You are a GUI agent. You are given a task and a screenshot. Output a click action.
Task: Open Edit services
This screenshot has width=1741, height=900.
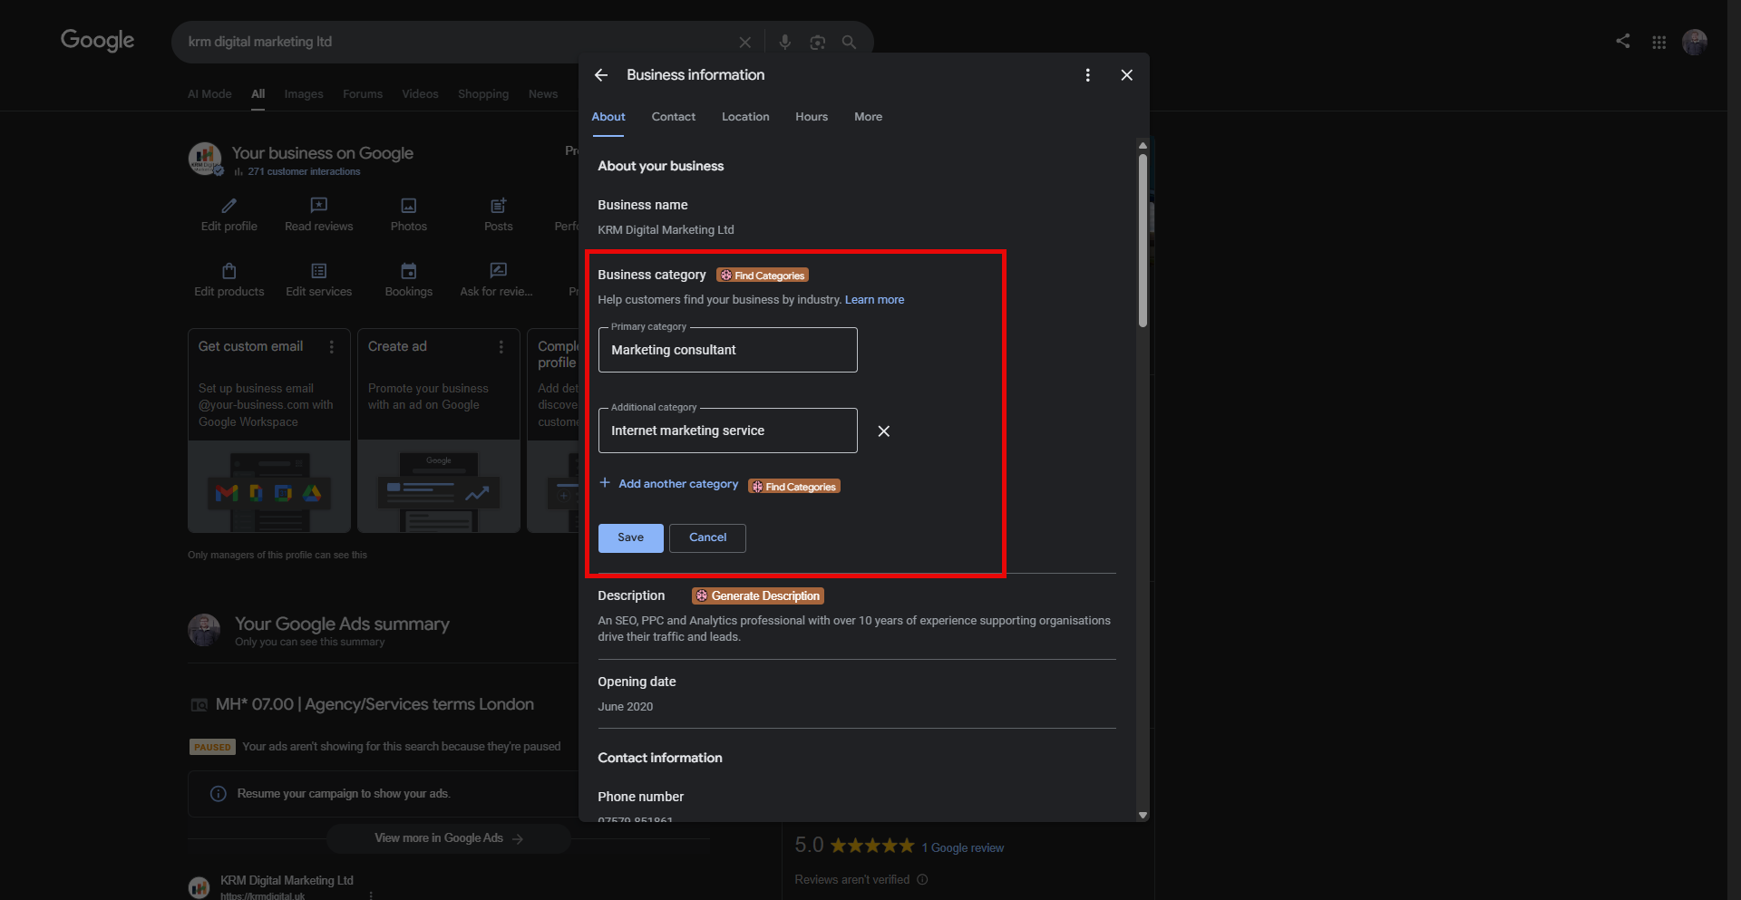[x=318, y=280]
